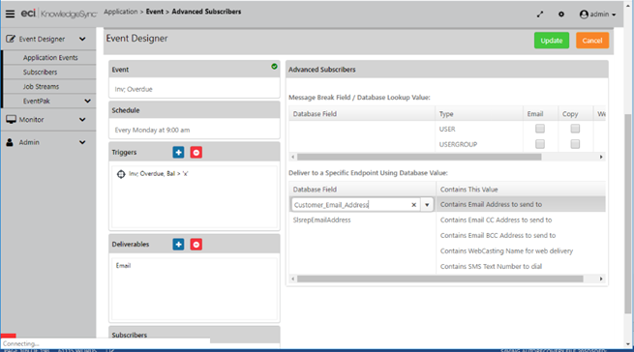The width and height of the screenshot is (634, 352).
Task: Select 'Contains Email BCC Address to send to'
Action: 498,235
